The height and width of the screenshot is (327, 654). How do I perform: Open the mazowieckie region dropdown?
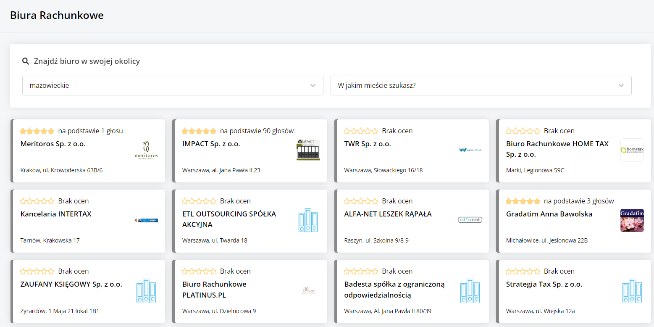click(172, 85)
